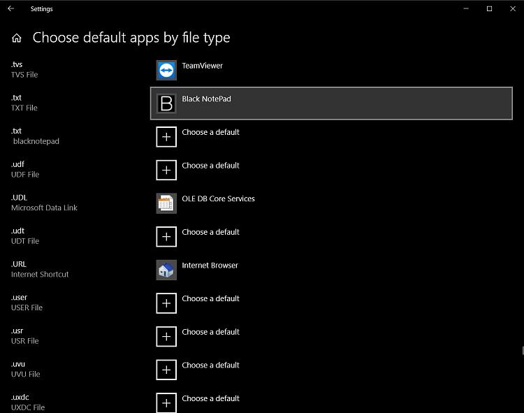Select the UDF File description text
524x413 pixels.
point(25,175)
